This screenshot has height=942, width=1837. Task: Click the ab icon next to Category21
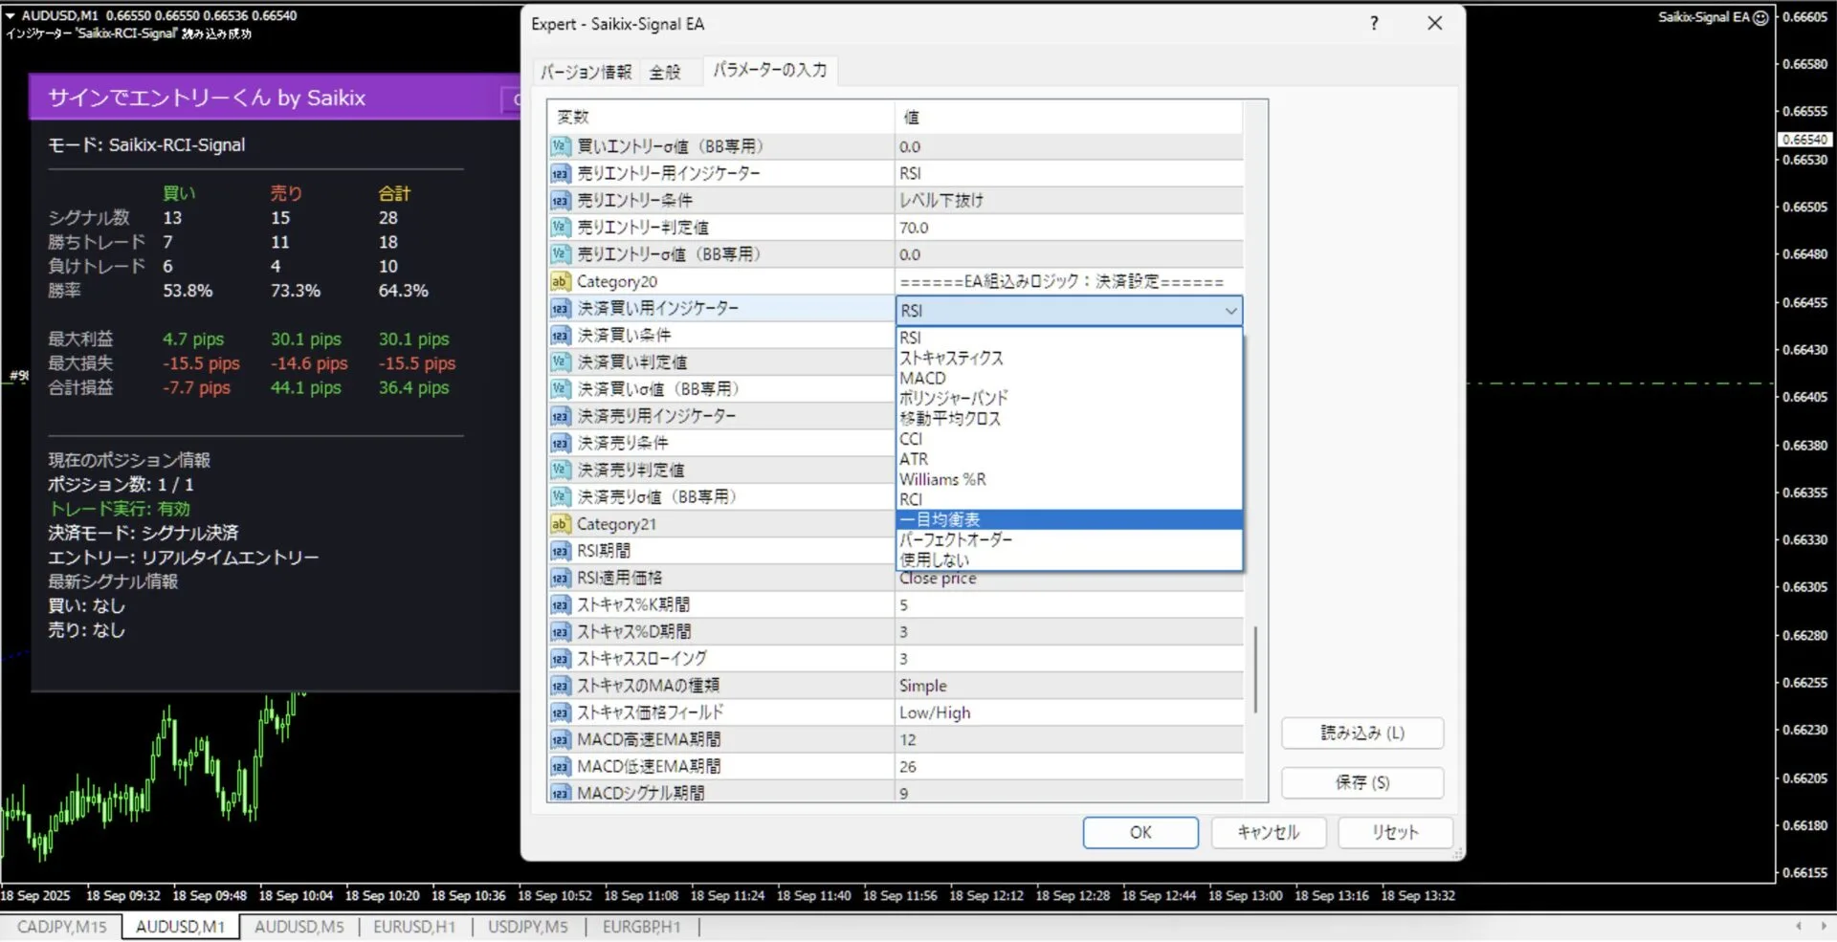click(x=561, y=524)
